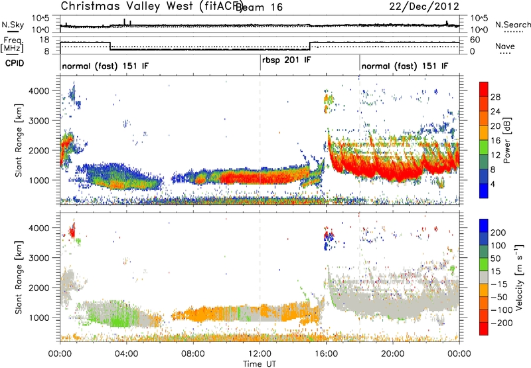
Task: Click the '08:00' time tick label
Action: coord(192,354)
